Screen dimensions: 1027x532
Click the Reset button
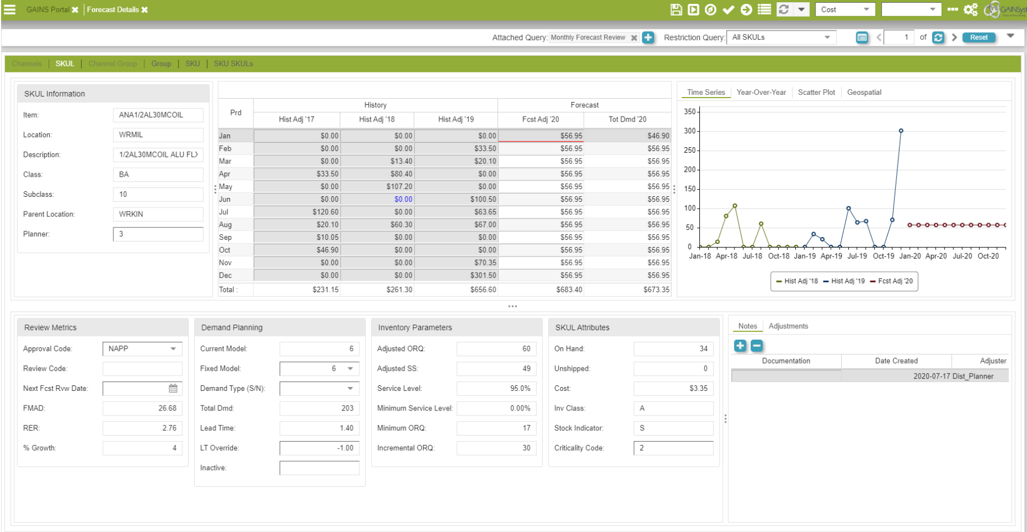pyautogui.click(x=978, y=37)
